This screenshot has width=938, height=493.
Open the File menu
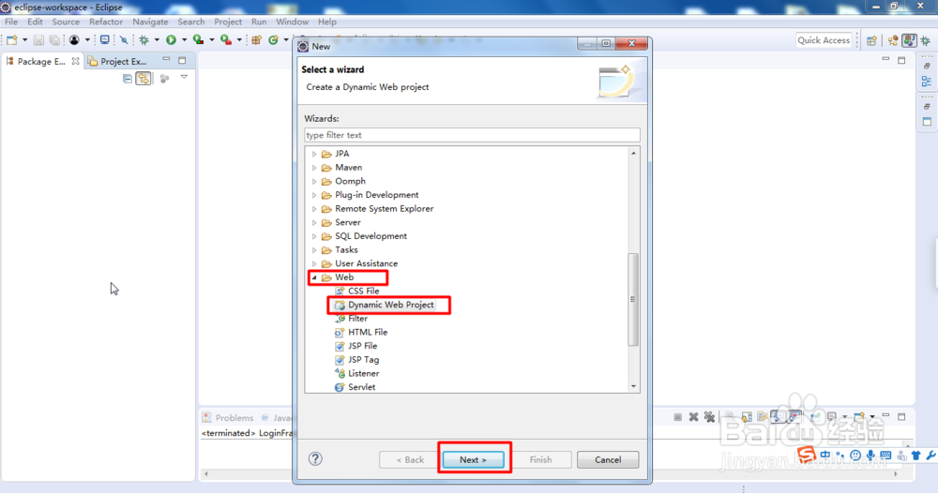click(x=11, y=22)
